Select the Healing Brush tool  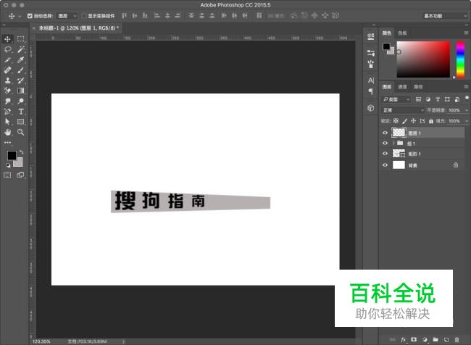(7, 70)
